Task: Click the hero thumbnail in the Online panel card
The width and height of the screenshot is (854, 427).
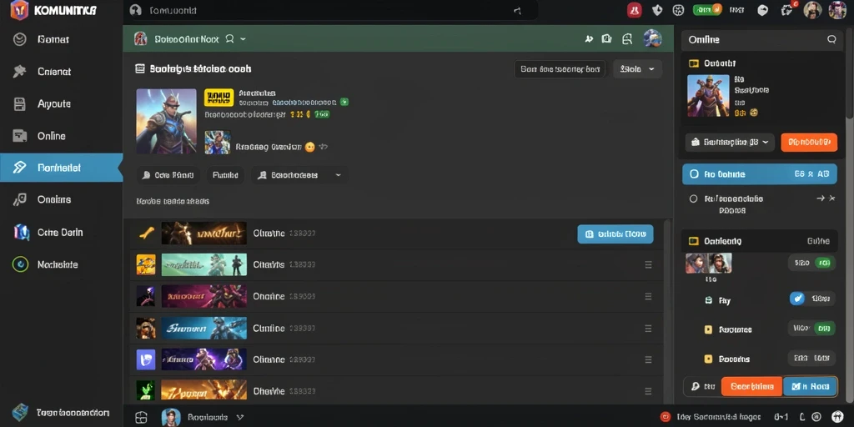Action: pyautogui.click(x=708, y=95)
